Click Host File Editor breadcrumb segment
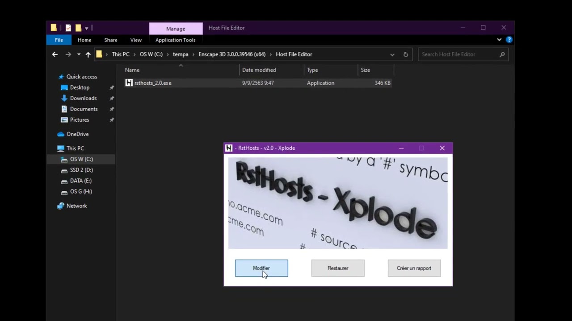This screenshot has height=321, width=572. tap(294, 54)
